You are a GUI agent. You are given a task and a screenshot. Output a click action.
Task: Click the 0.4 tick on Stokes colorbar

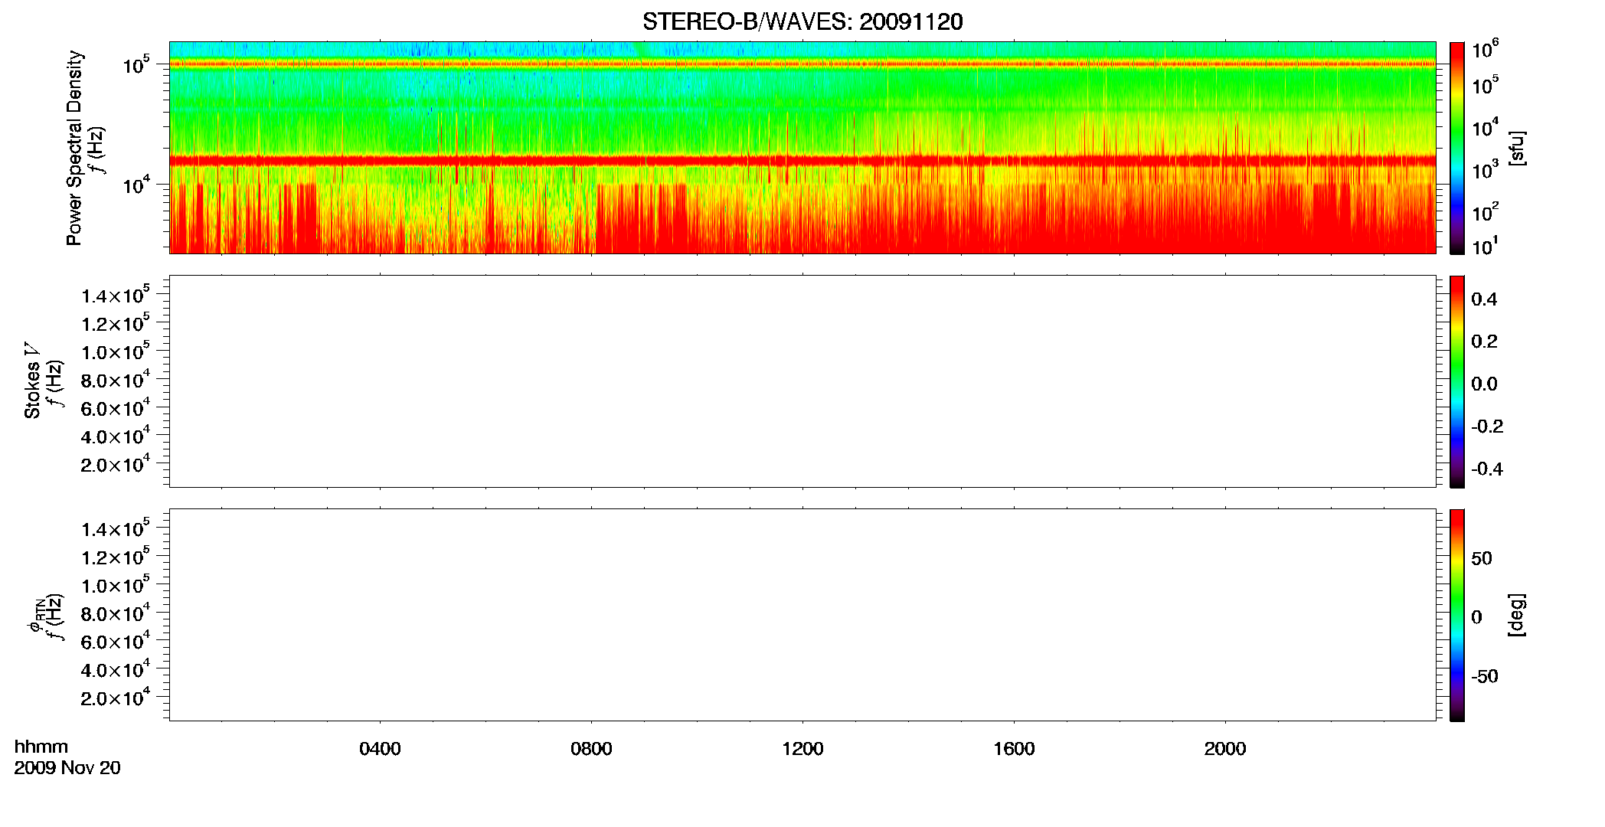pos(1484,299)
